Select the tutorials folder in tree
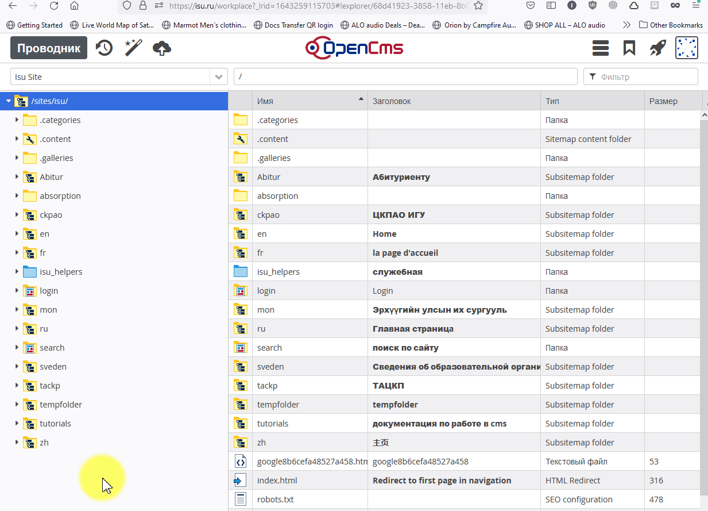 [x=55, y=424]
